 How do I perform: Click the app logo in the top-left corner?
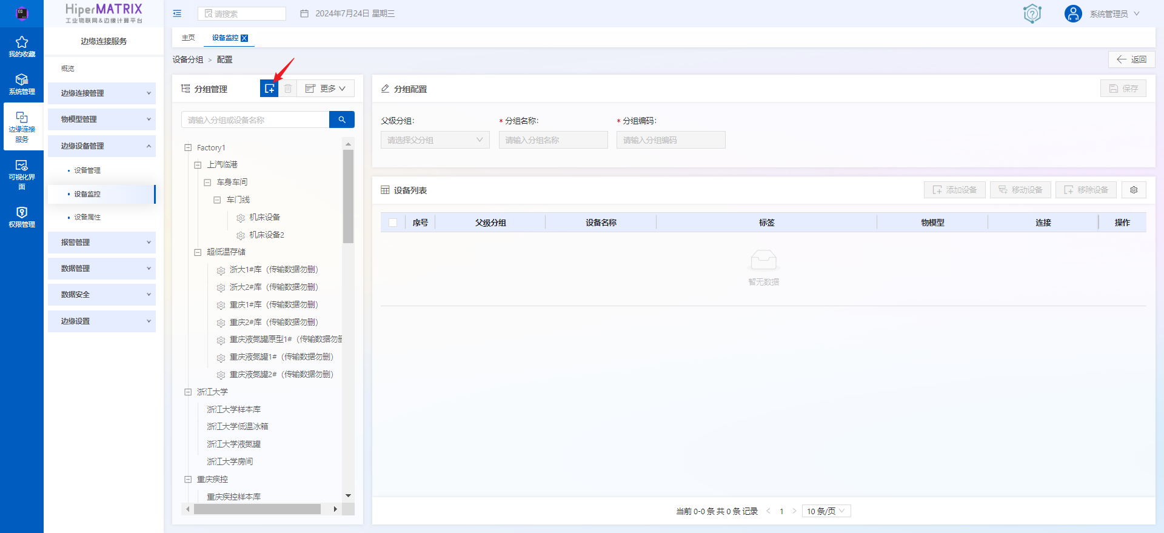[22, 13]
